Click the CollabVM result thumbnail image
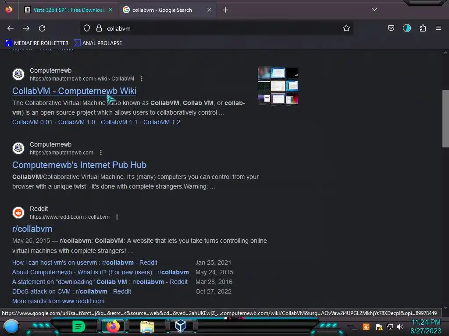449x336 pixels. pos(278,86)
